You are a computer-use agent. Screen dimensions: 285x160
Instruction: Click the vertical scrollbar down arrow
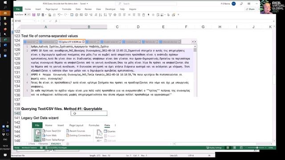pos(274,141)
